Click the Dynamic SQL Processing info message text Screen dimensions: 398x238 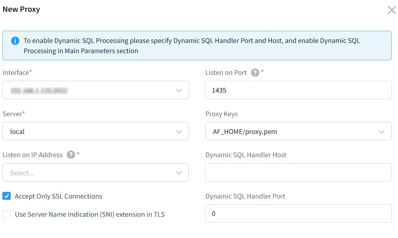pyautogui.click(x=192, y=46)
